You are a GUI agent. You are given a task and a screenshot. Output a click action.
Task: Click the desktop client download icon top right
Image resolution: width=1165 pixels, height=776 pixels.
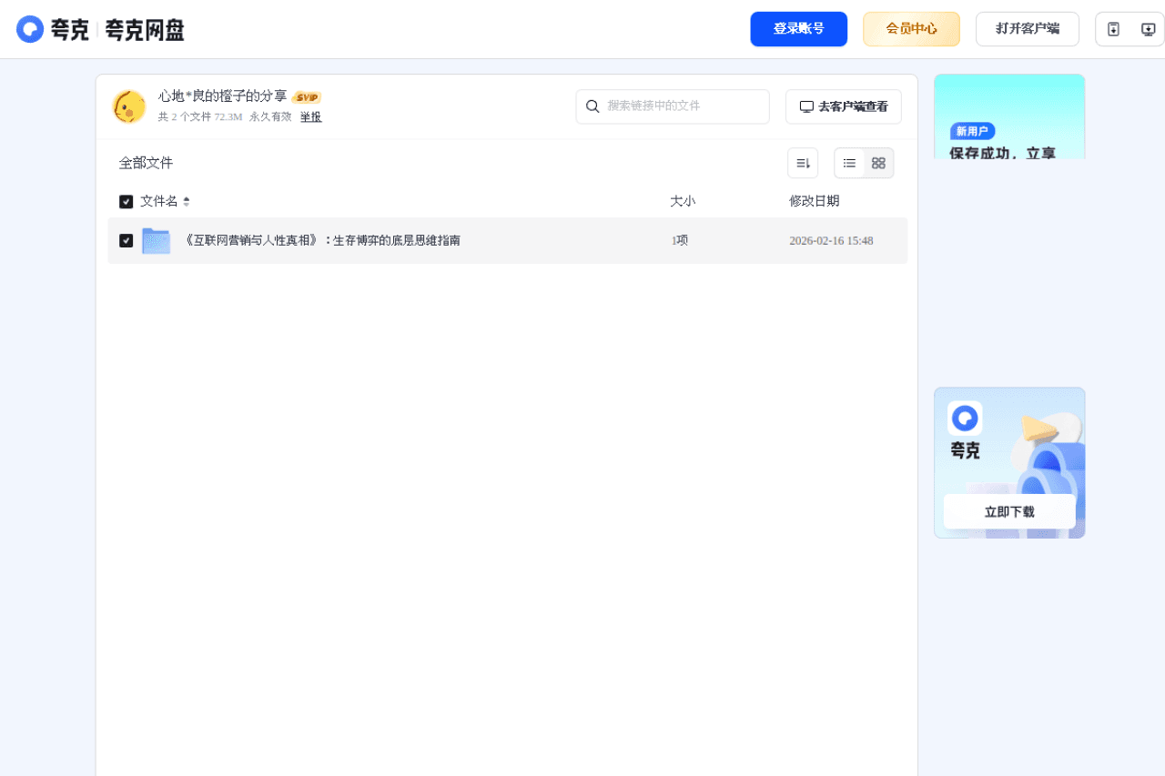click(1148, 28)
